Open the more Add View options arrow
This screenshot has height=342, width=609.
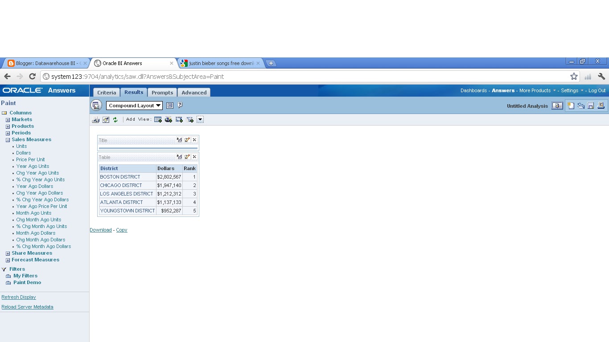[x=200, y=119]
